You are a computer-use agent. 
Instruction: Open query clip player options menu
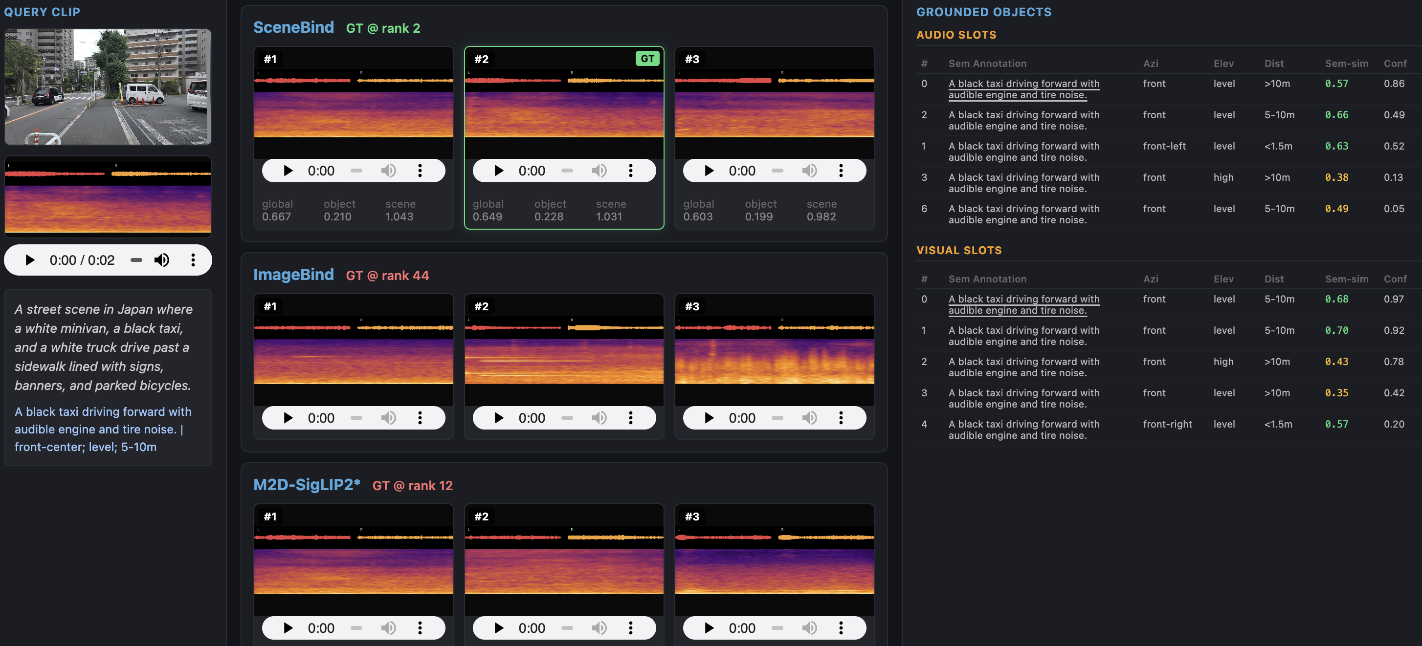coord(193,260)
